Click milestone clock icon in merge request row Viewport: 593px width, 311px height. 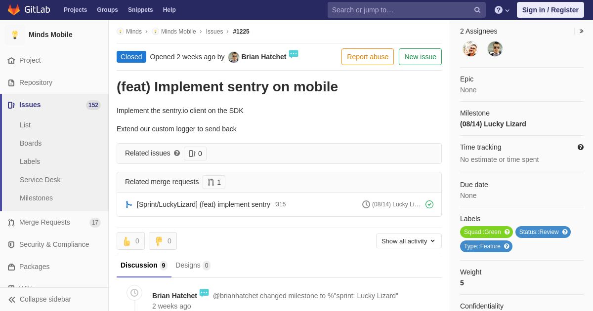[x=366, y=204]
